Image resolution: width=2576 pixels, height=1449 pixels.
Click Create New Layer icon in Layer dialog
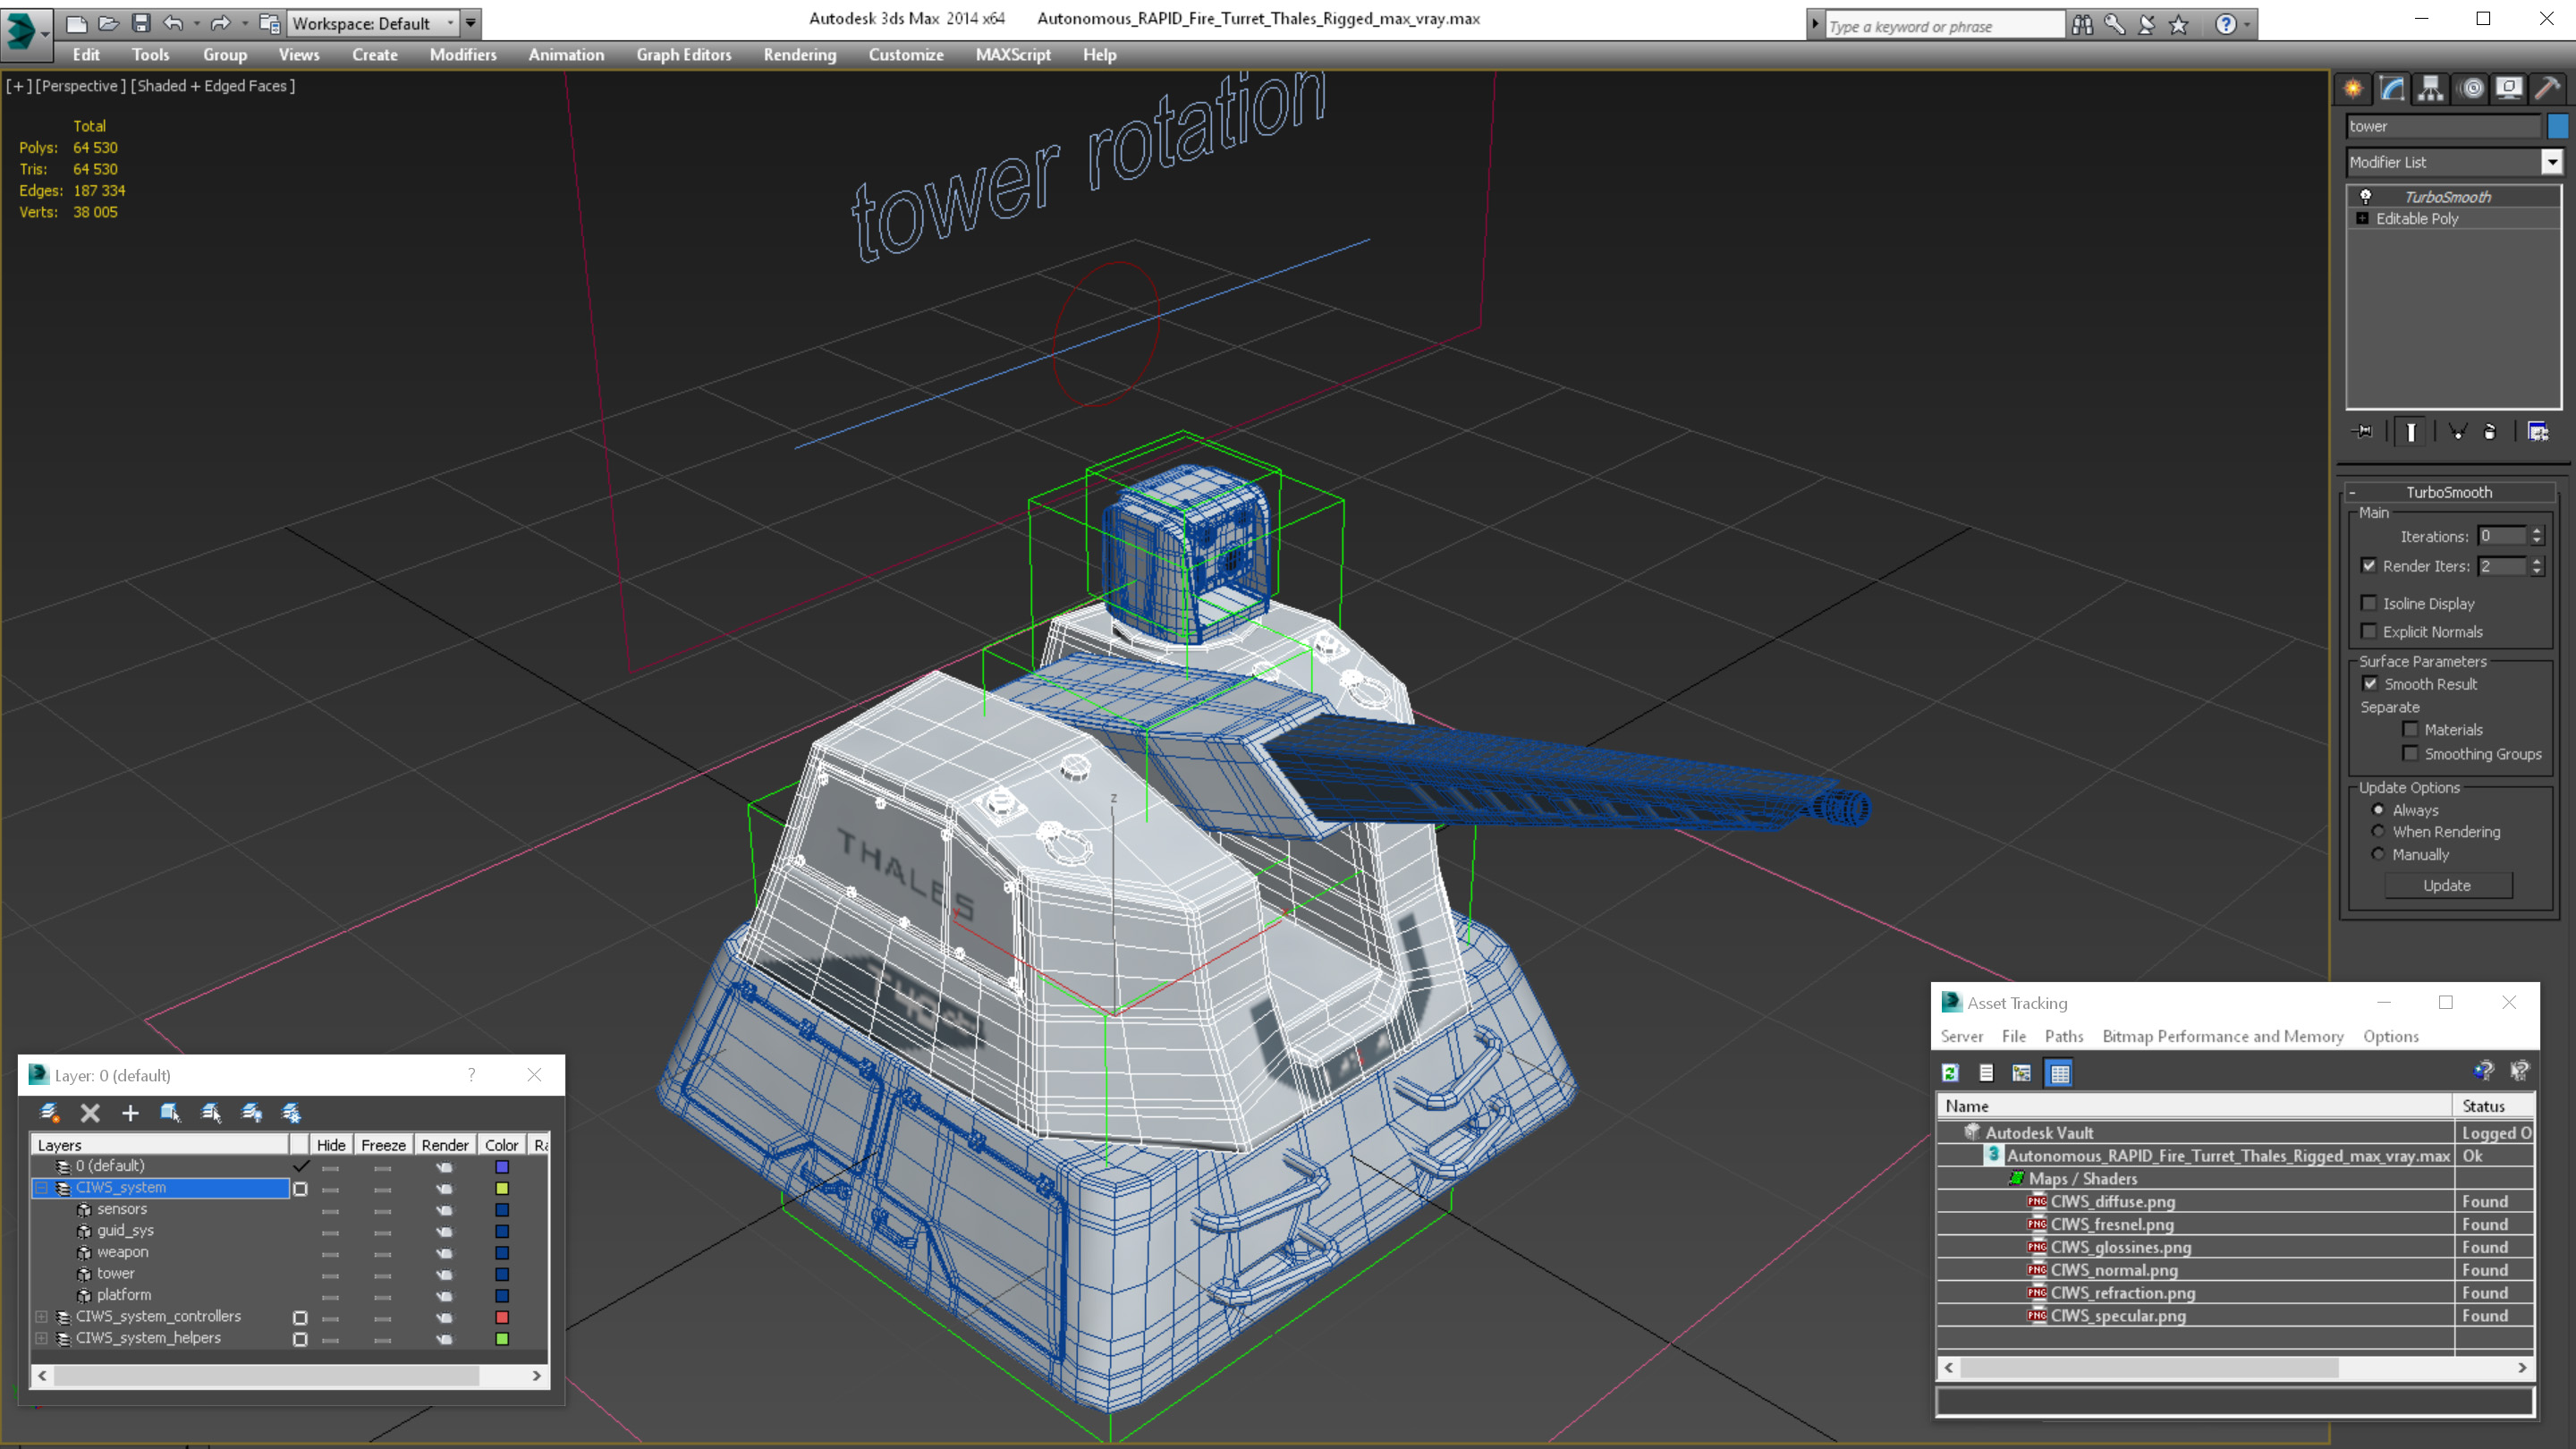pos(49,1112)
